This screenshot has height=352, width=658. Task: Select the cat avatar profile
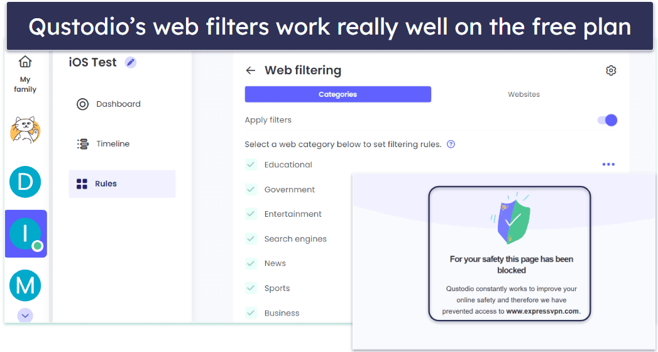pos(25,130)
